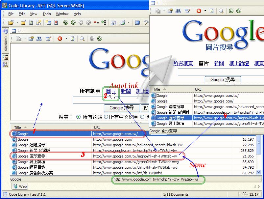This screenshot has height=199, width=264.
Task: Click the binoculars find icon in left document toolbar
Action: click(x=39, y=39)
